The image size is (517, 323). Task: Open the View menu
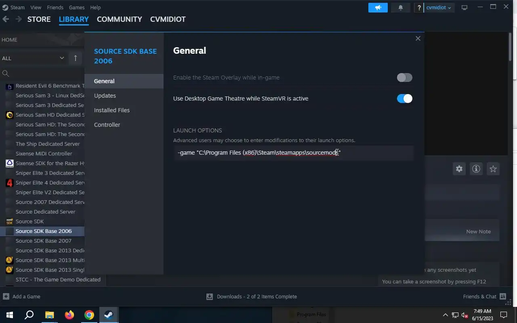pos(36,7)
